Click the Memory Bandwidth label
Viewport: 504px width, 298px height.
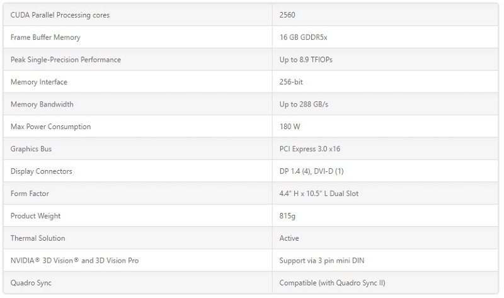(42, 104)
